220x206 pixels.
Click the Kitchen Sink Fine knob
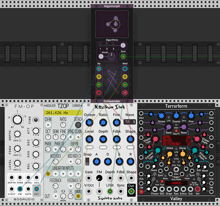[x=117, y=123]
